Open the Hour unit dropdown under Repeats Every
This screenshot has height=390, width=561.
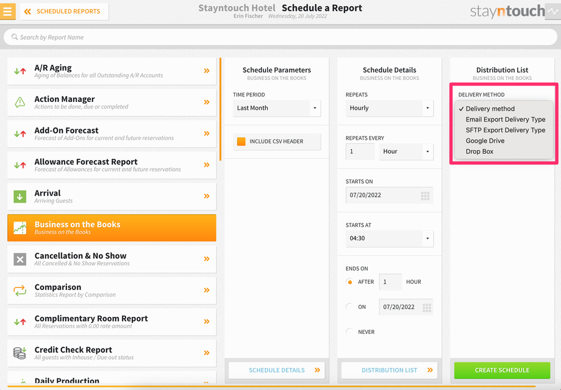point(406,151)
